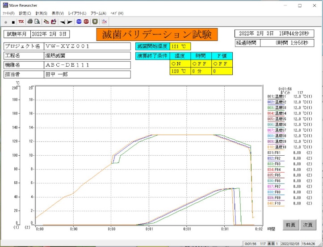Image resolution: width=323 pixels, height=247 pixels.
Task: Open the 表示(V) menu
Action: (x=58, y=13)
